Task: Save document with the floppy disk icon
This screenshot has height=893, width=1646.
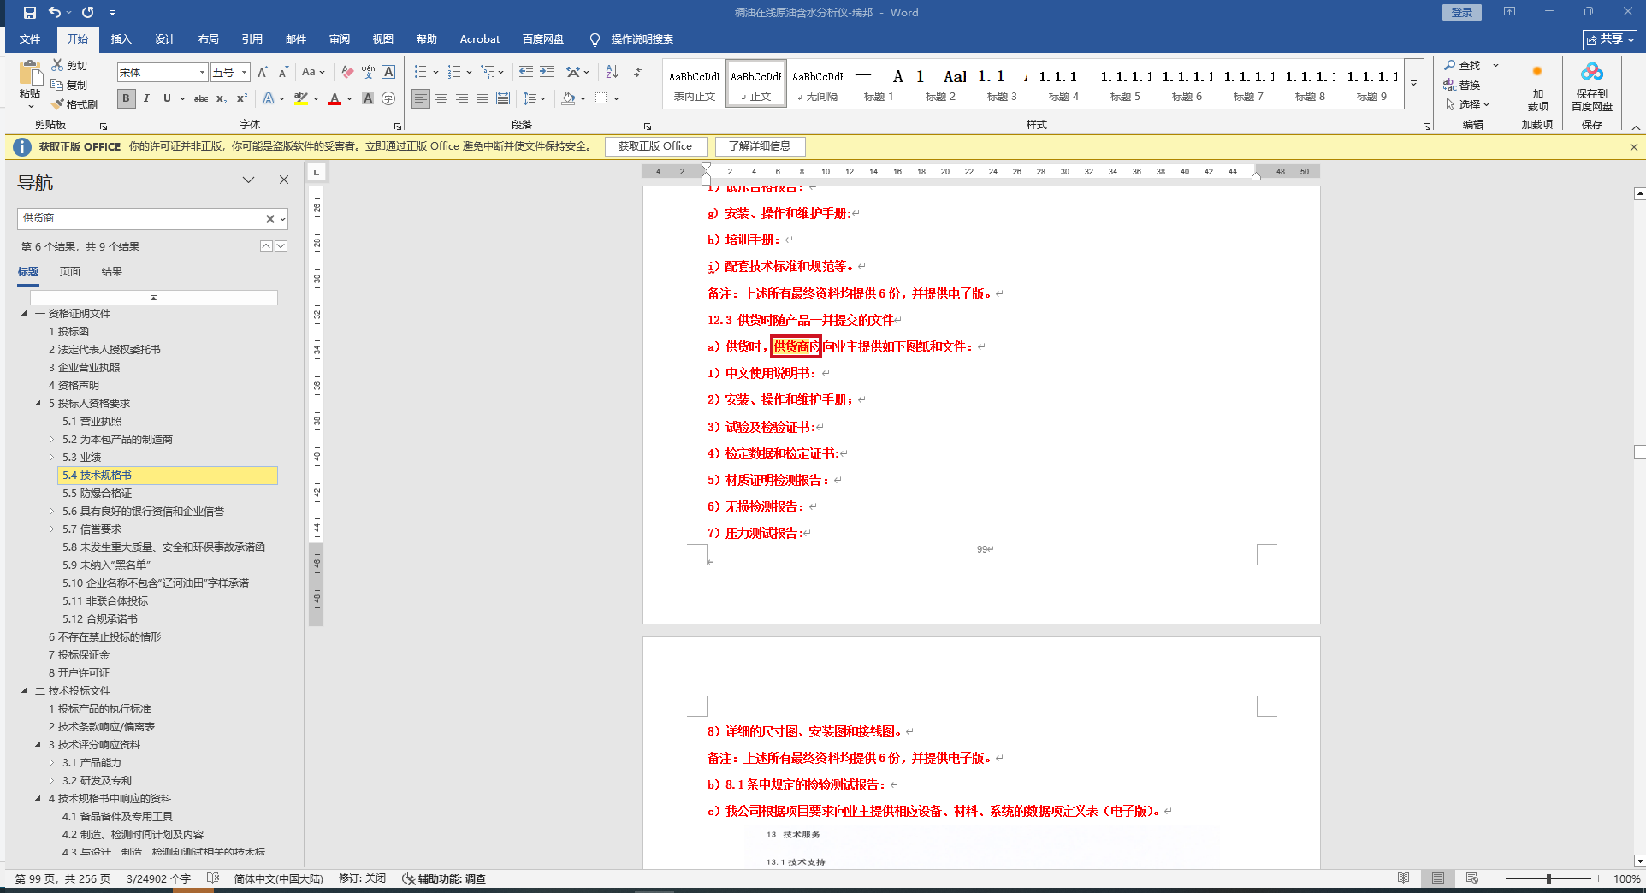Action: click(x=30, y=12)
